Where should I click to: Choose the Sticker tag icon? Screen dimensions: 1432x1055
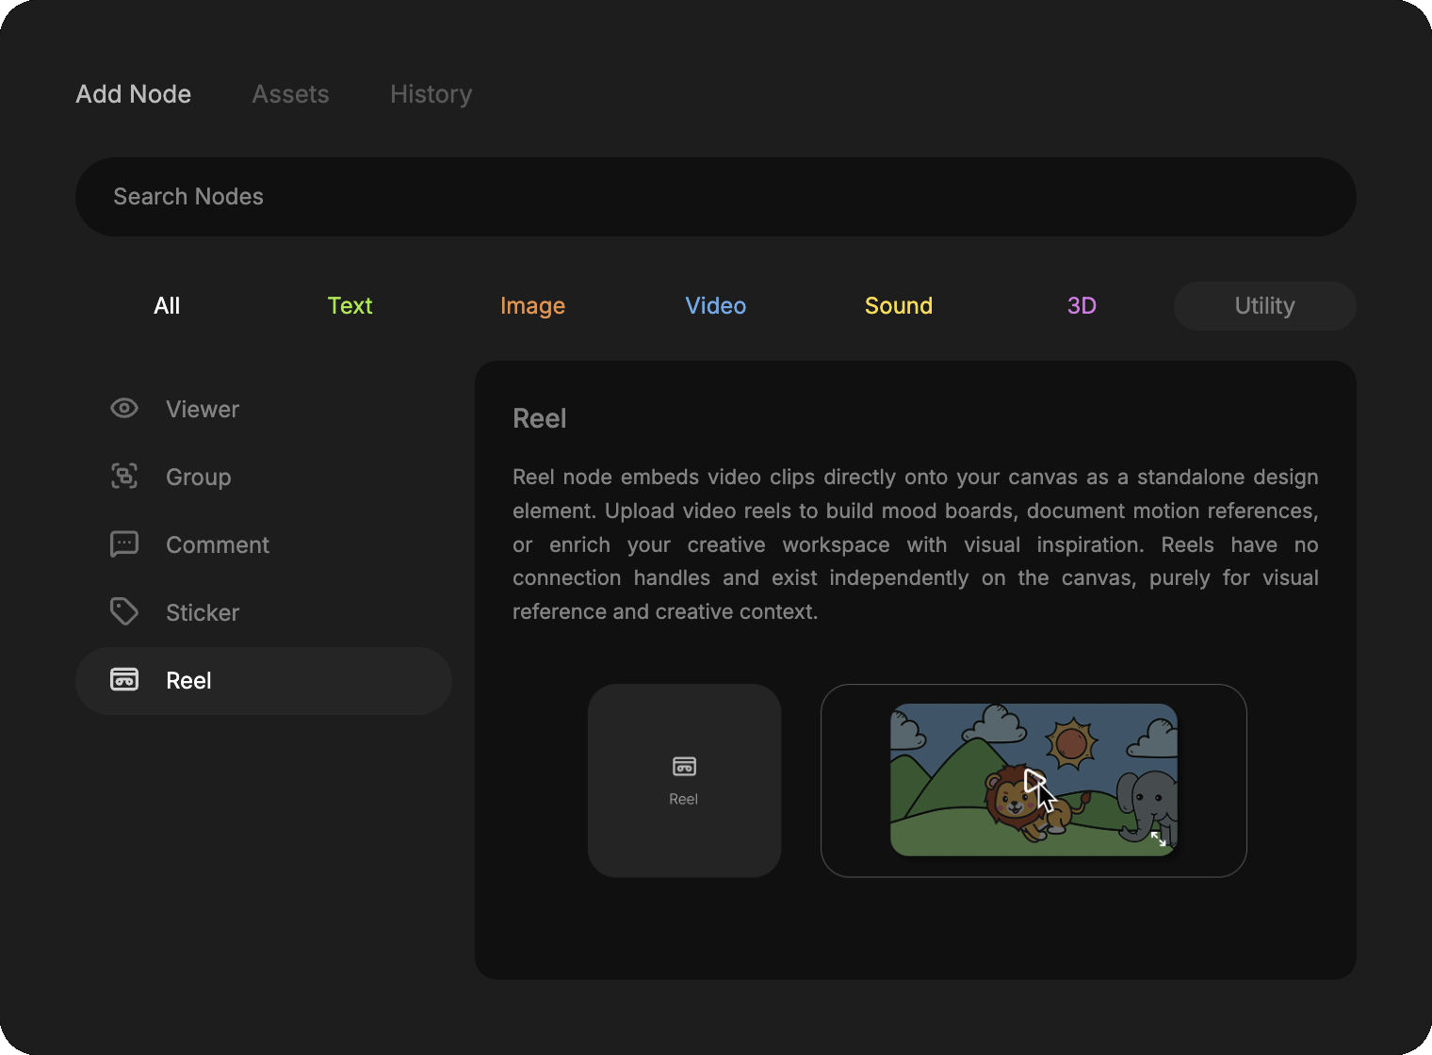(x=124, y=612)
